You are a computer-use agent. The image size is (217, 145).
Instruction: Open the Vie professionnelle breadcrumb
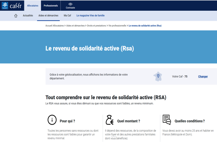118,25
